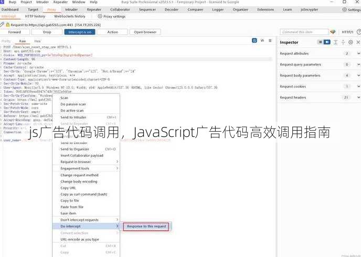Expand Request body parameters section

(358, 76)
